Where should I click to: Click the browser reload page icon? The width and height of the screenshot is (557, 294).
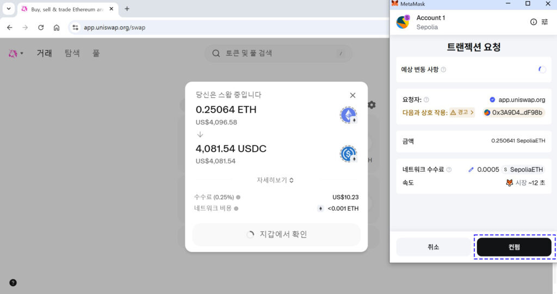point(41,27)
